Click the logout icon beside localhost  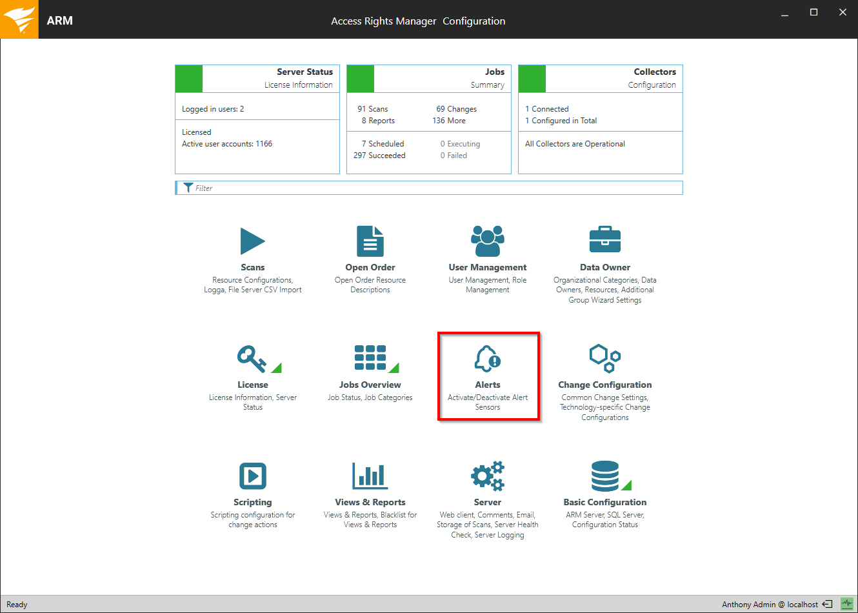(827, 605)
